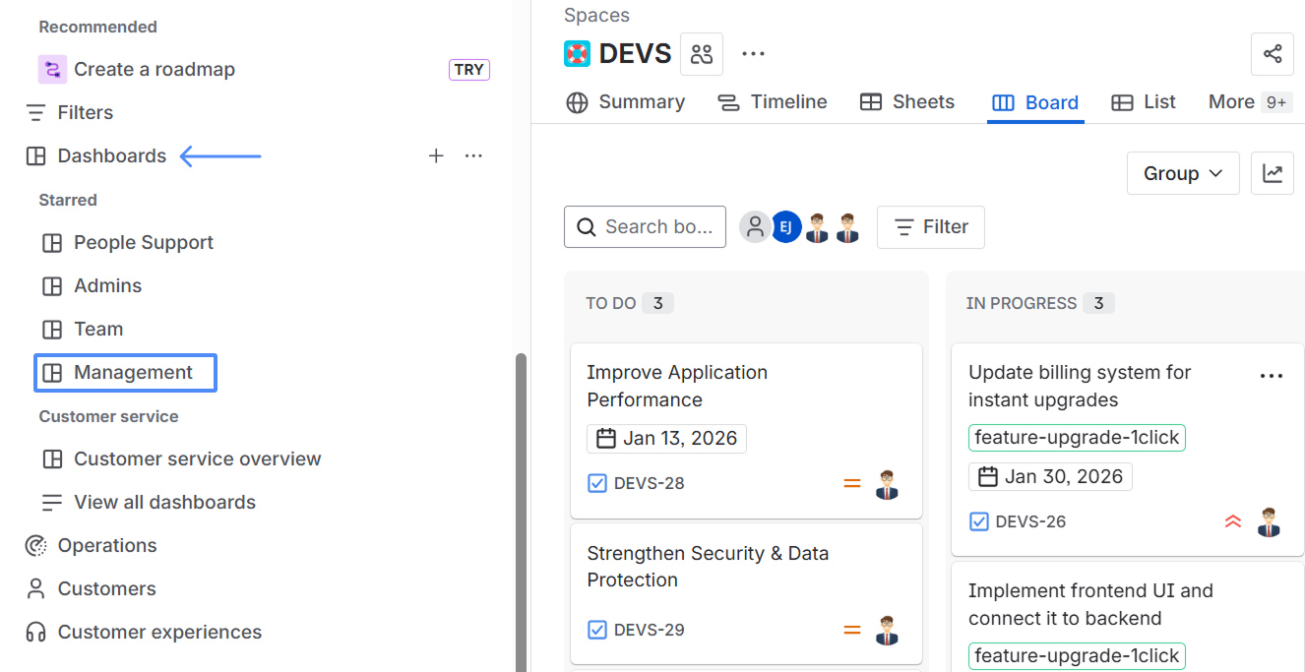Click the TRY badge for roadmap
This screenshot has height=672, width=1305.
[x=468, y=69]
